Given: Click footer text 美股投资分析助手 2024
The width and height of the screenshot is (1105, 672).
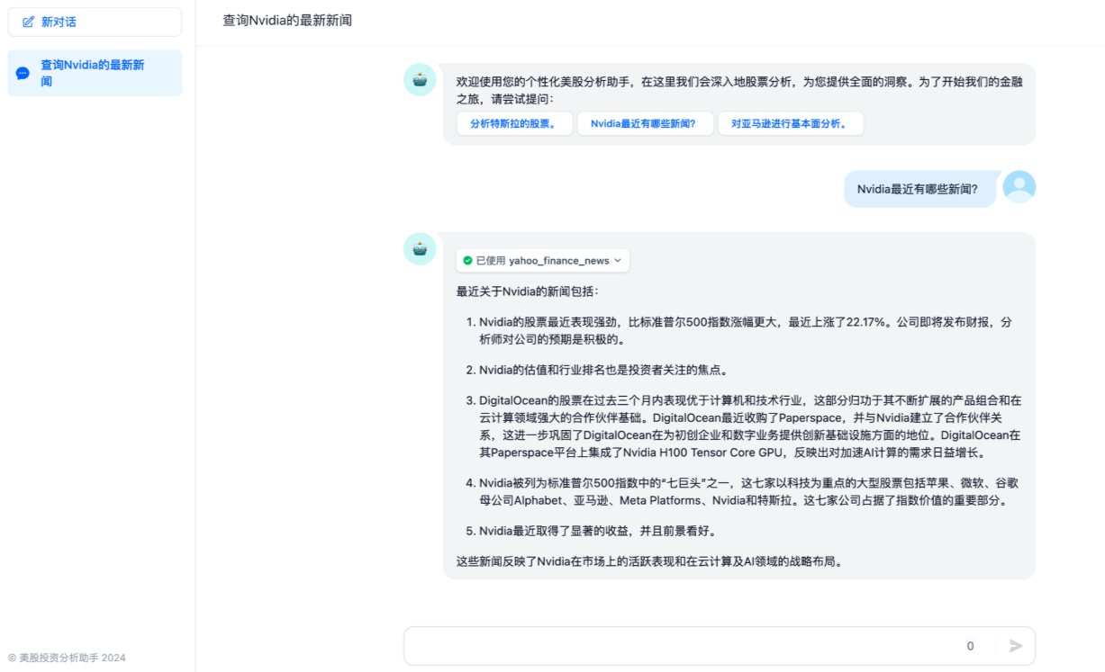Looking at the screenshot, I should coord(67,658).
